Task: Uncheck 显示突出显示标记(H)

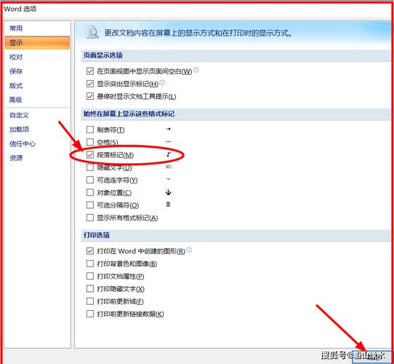Action: [90, 84]
